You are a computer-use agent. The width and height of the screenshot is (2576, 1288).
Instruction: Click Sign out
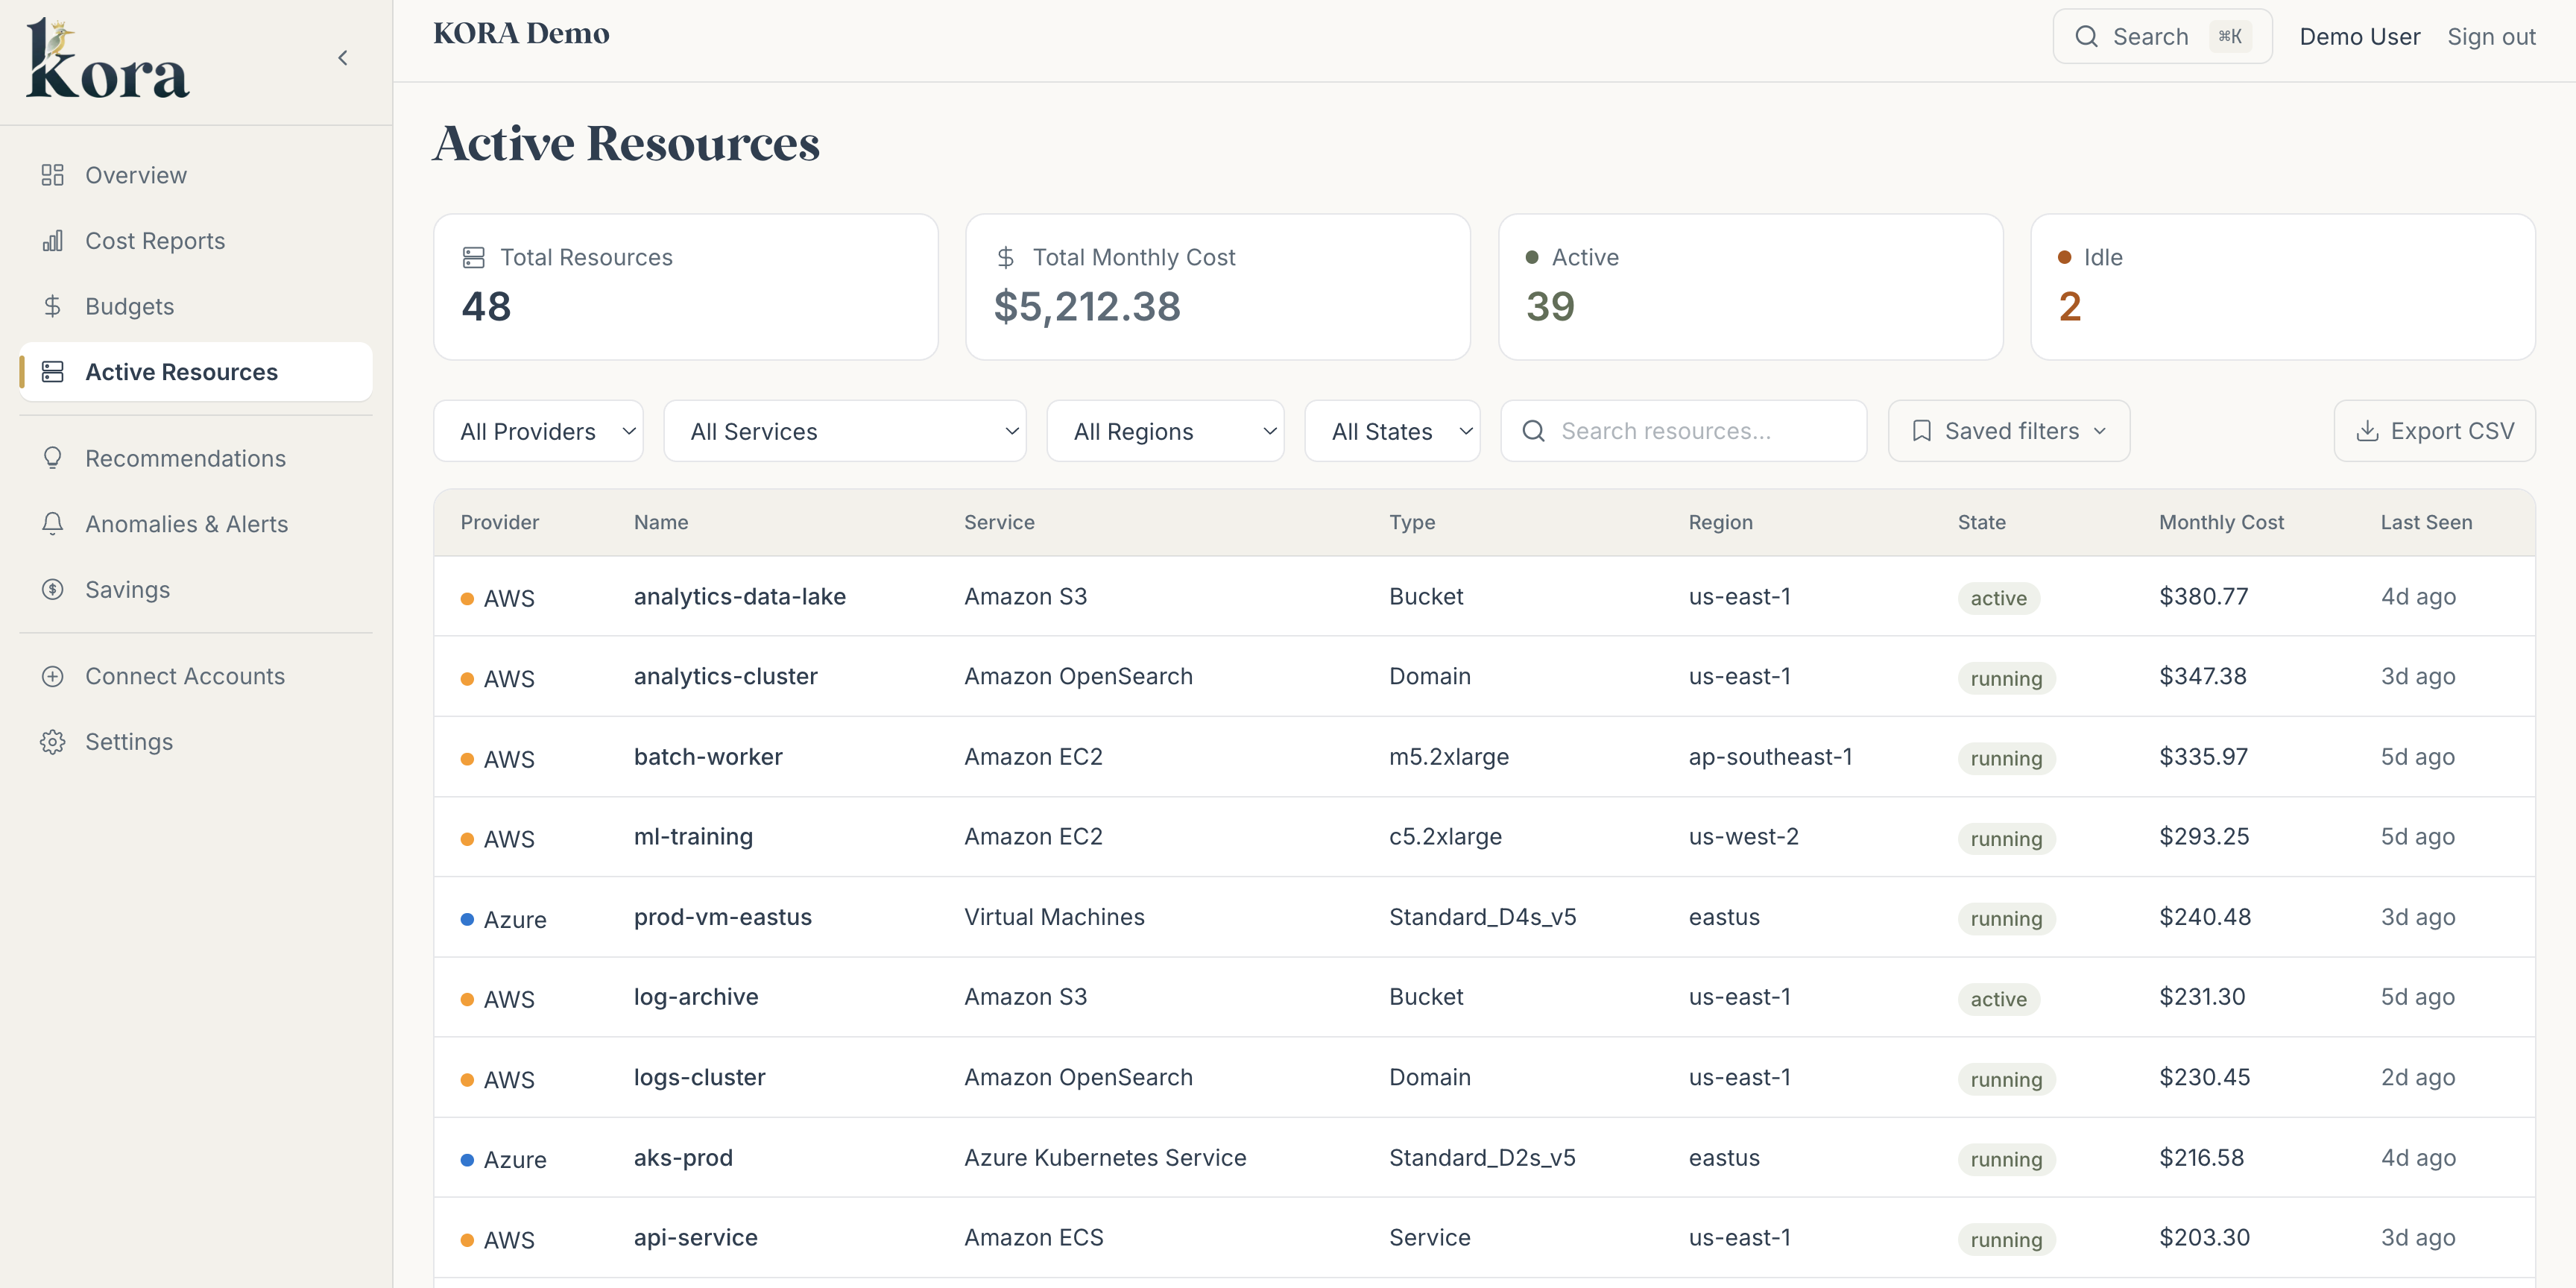(2491, 37)
